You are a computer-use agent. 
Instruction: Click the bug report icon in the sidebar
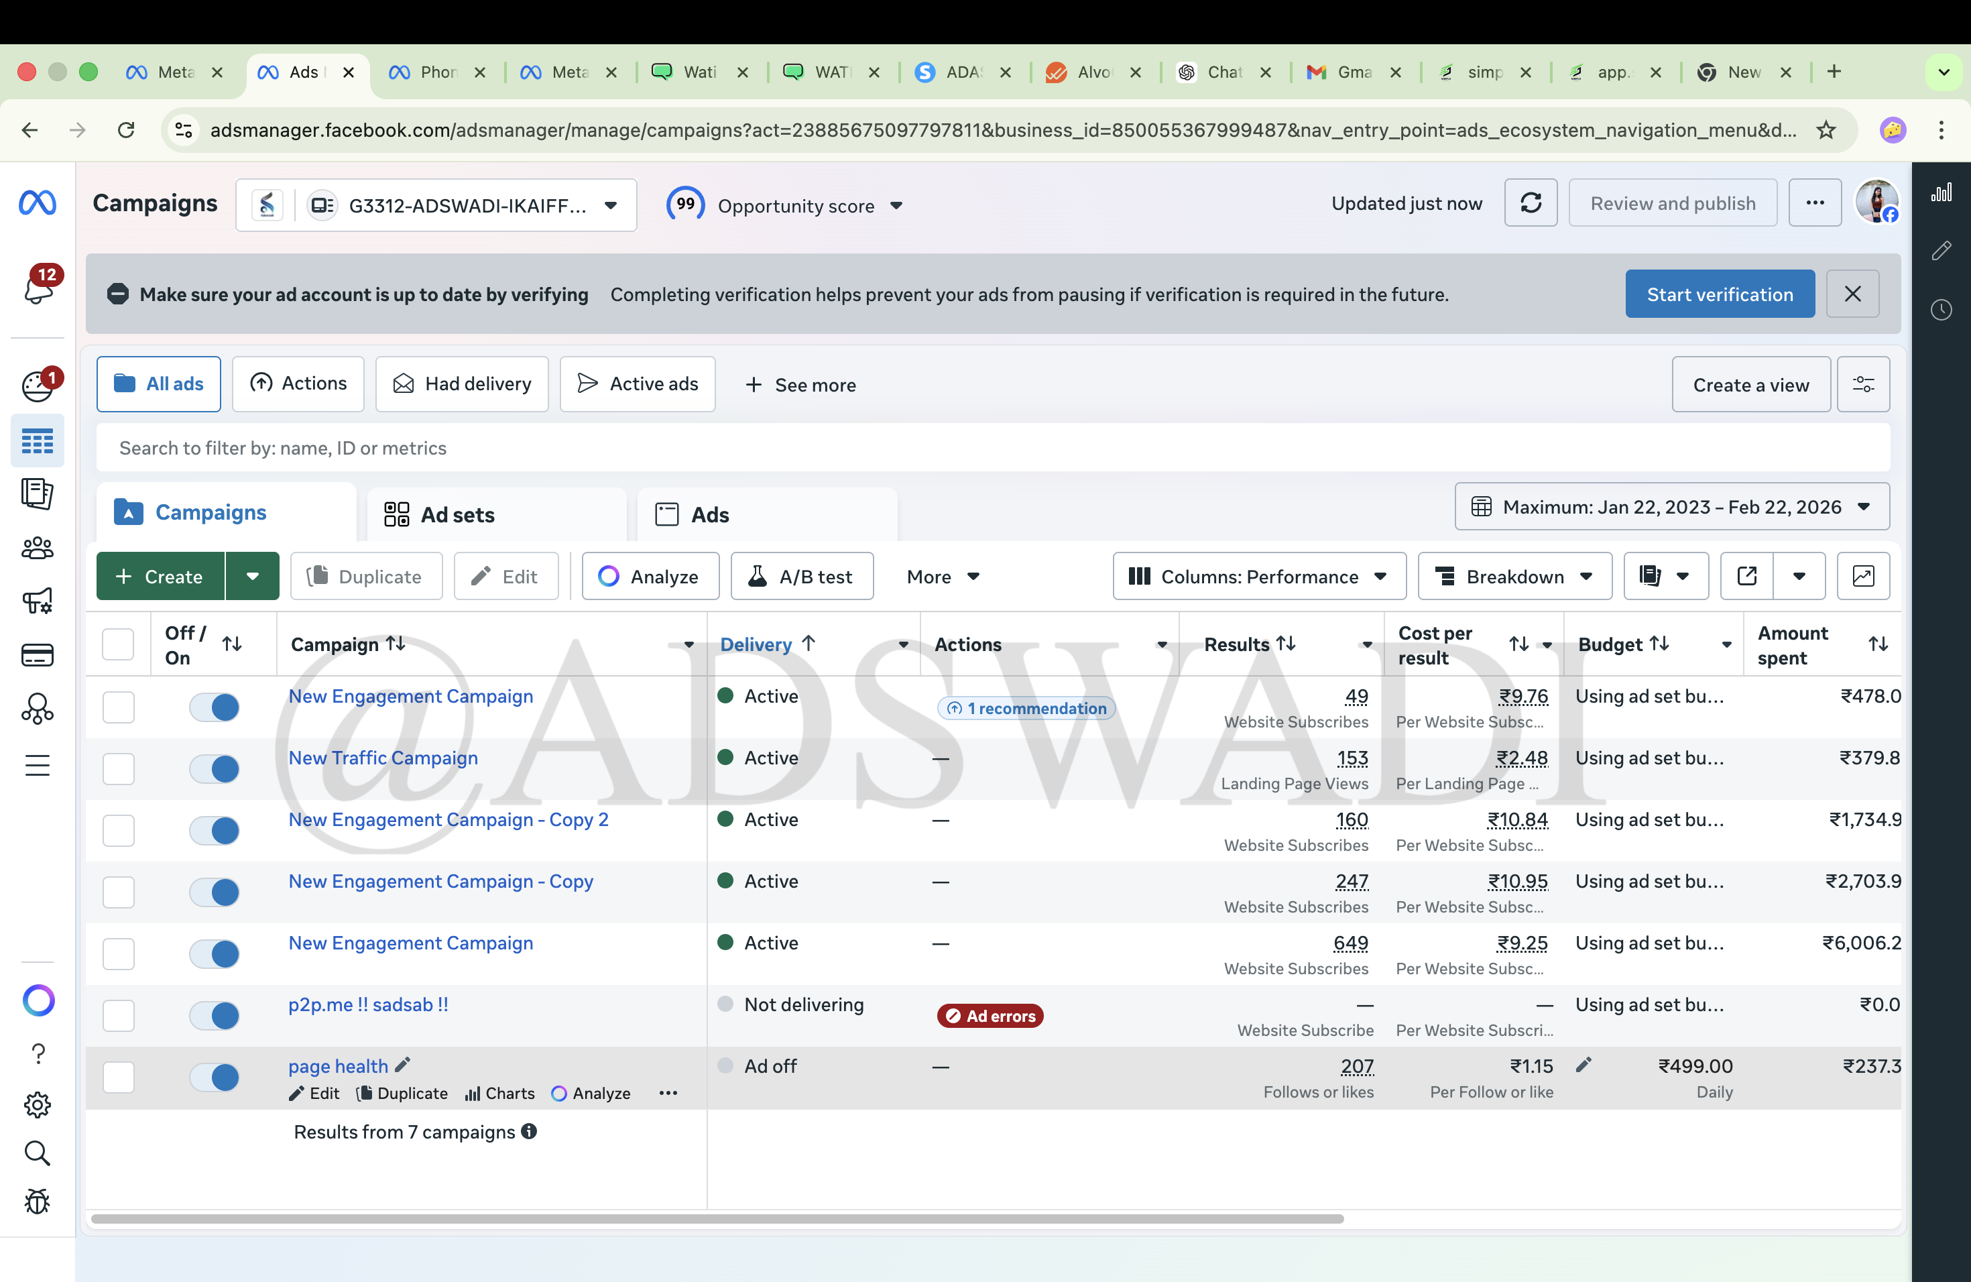(38, 1202)
